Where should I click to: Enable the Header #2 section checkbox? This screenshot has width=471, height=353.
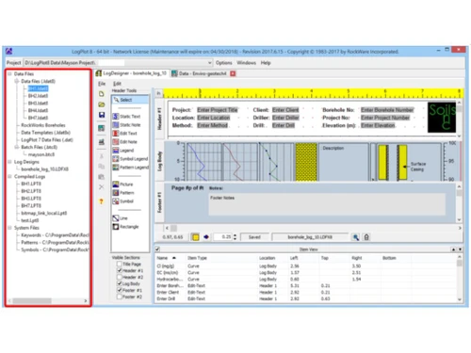pyautogui.click(x=120, y=277)
